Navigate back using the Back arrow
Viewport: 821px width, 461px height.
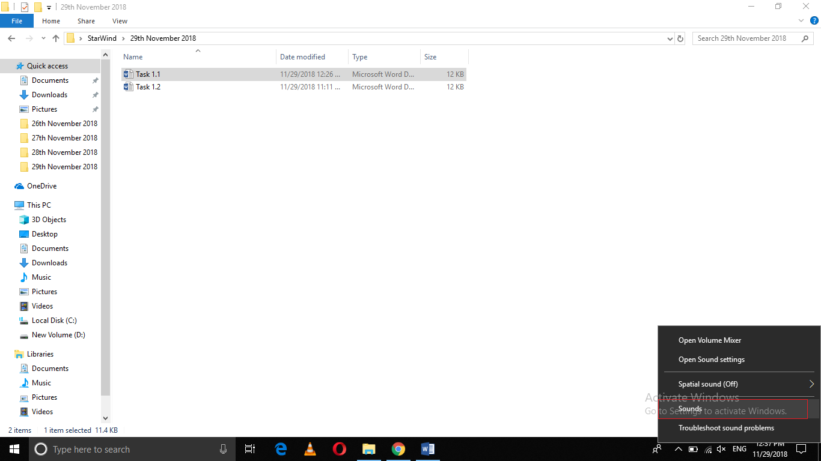click(x=11, y=38)
